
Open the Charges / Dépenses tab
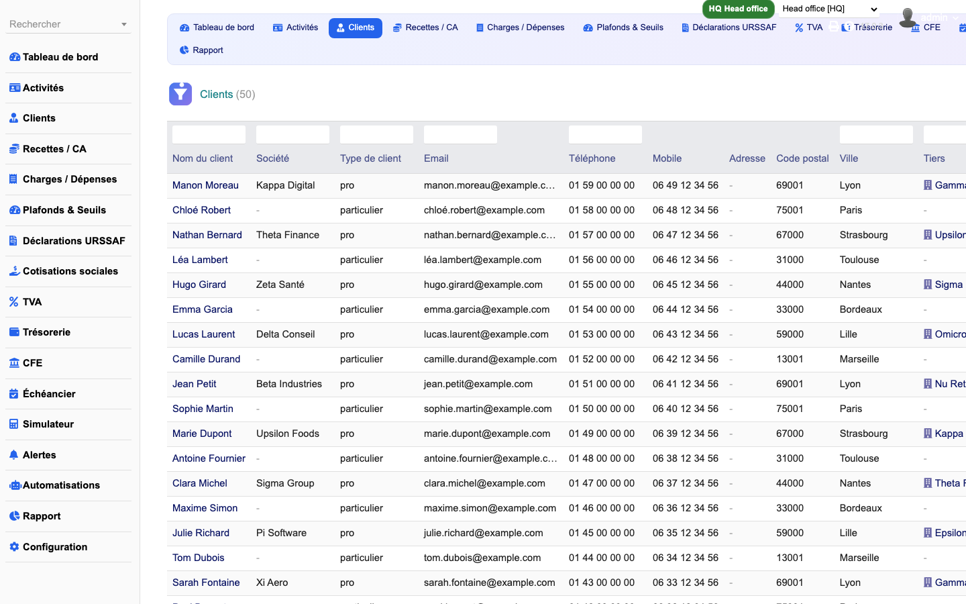click(520, 28)
